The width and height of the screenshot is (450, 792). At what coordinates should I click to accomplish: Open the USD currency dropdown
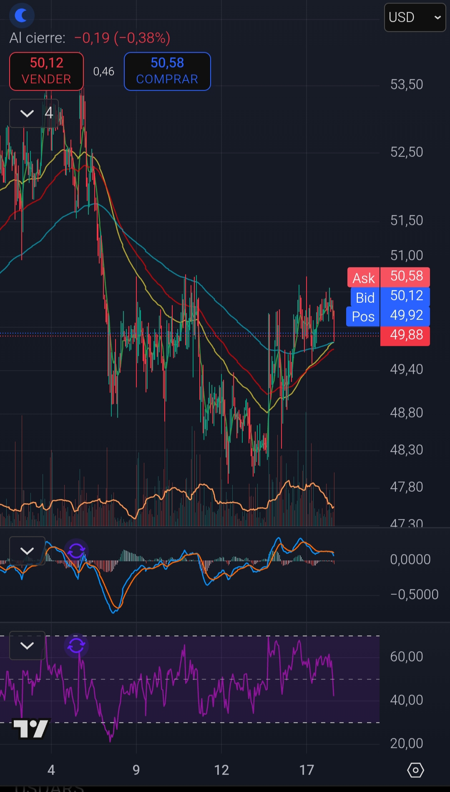(x=415, y=18)
